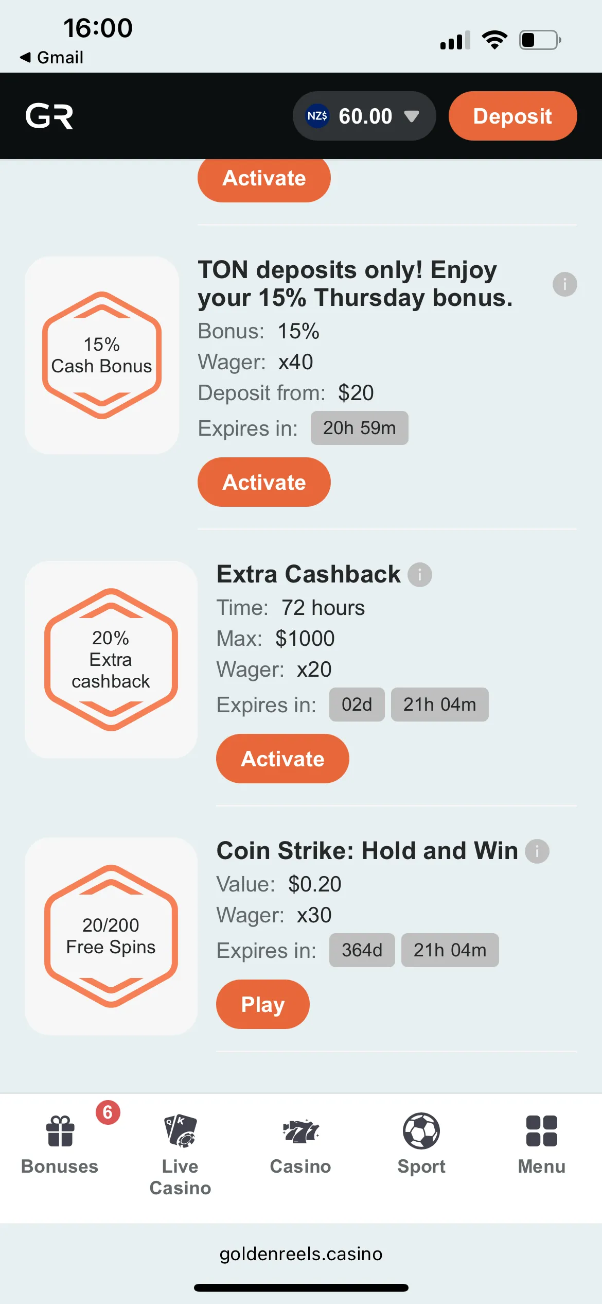Tap the 20% Extra cashback badge

111,659
